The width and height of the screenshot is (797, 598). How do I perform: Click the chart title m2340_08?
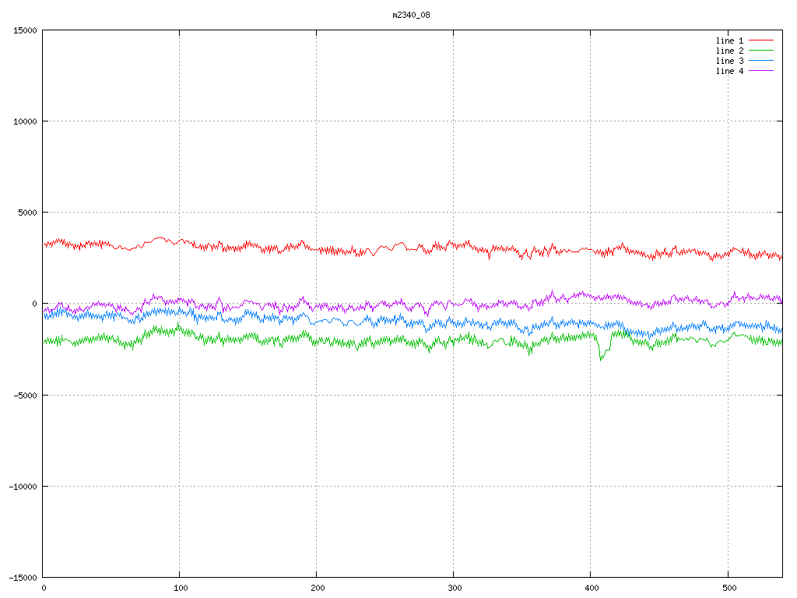(x=411, y=15)
